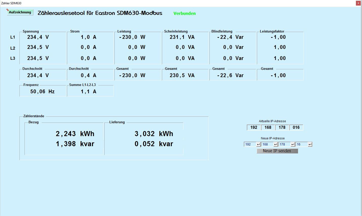Click the L1 current value 1,0 A
Screen dimensions: 362x216
(89, 37)
